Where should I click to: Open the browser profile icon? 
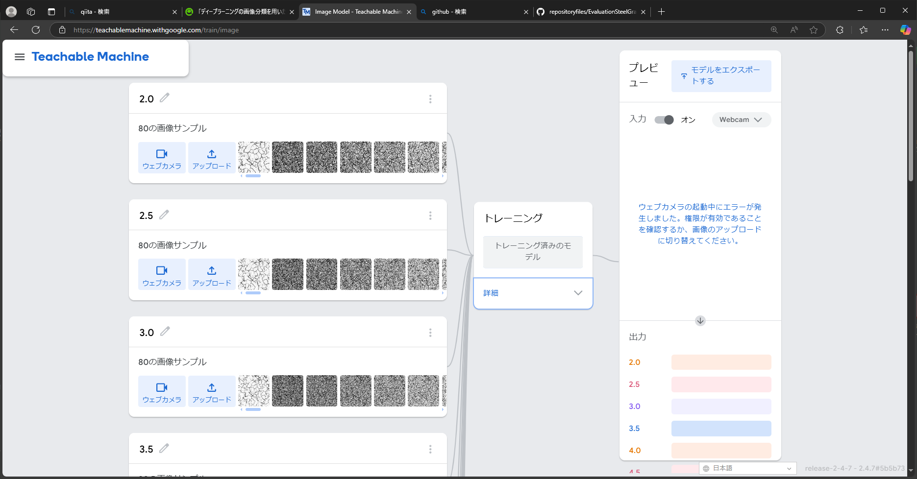[11, 11]
